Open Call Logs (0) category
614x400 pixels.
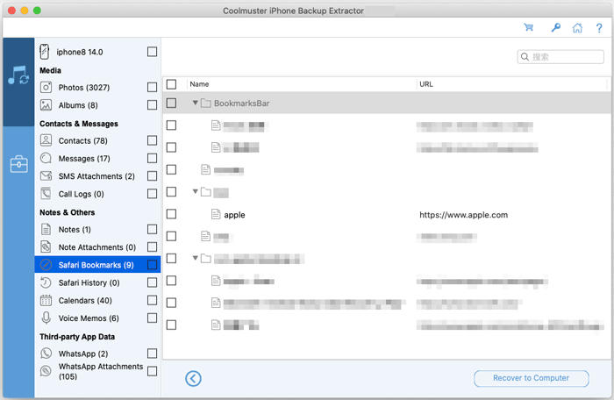(x=97, y=194)
